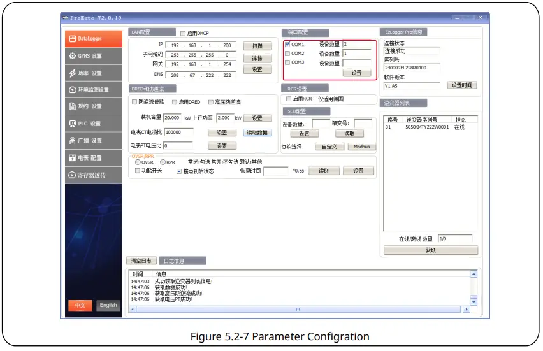
Task: Click the 扫描 scan button
Action: [257, 46]
